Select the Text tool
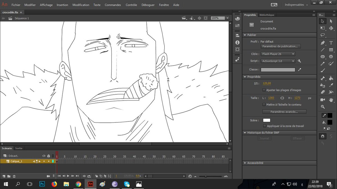The image size is (337, 189). [x=331, y=43]
